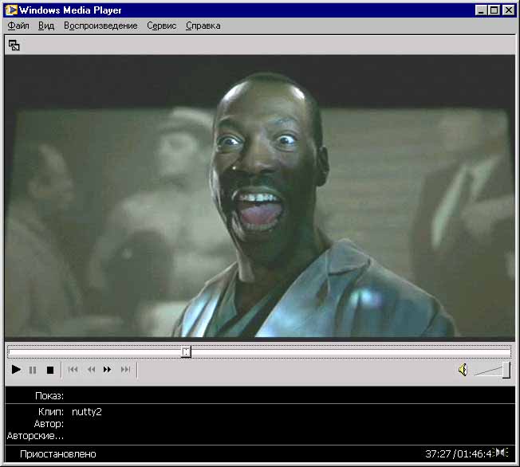Click the Показ: label
This screenshot has height=467, width=520.
click(x=49, y=396)
